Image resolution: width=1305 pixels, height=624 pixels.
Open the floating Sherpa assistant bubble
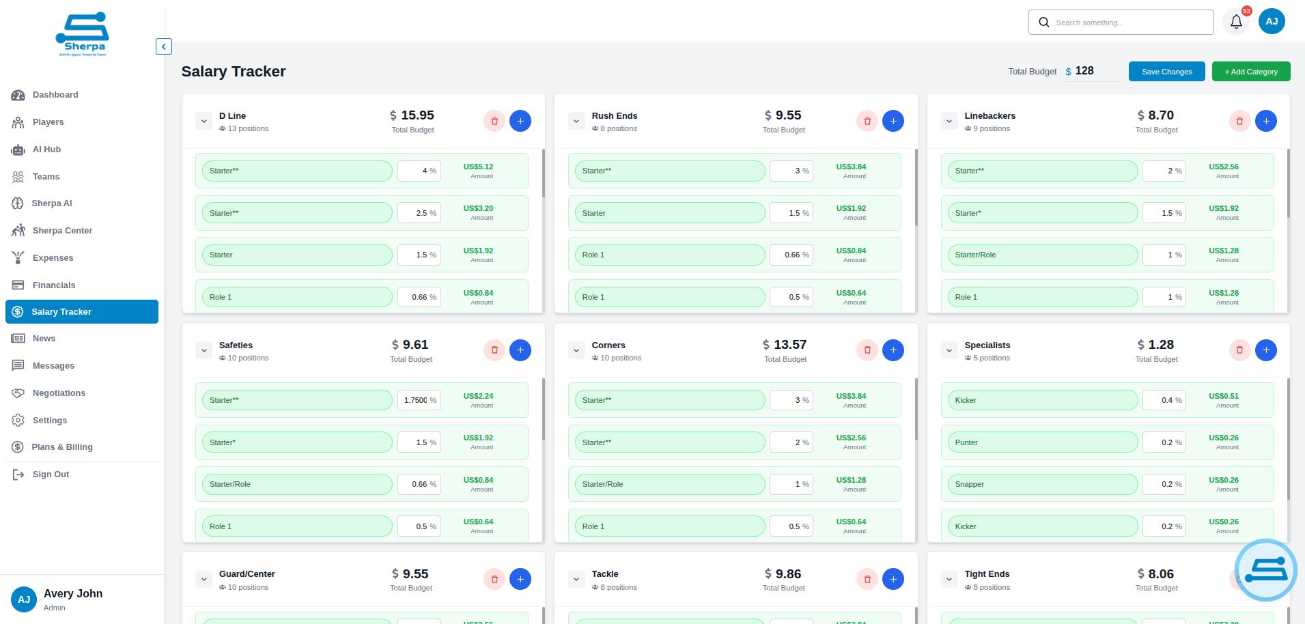click(x=1265, y=570)
